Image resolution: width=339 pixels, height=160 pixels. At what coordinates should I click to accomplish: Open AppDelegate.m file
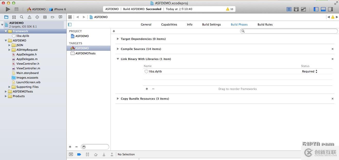tap(27, 59)
